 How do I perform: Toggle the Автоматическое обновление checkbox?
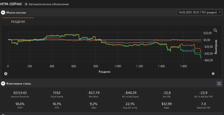(26, 4)
